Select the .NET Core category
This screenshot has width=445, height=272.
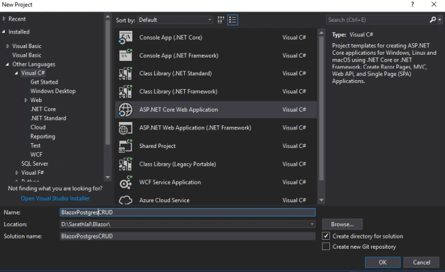pyautogui.click(x=43, y=109)
